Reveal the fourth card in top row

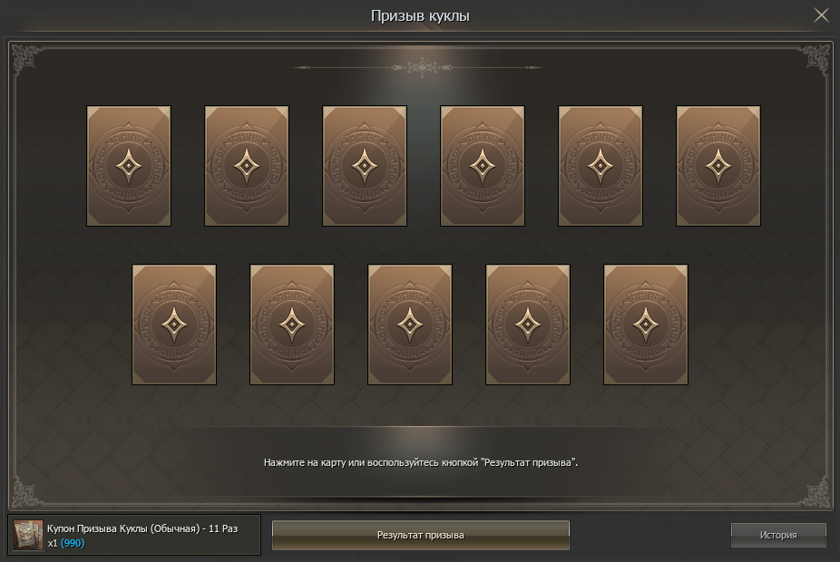483,166
